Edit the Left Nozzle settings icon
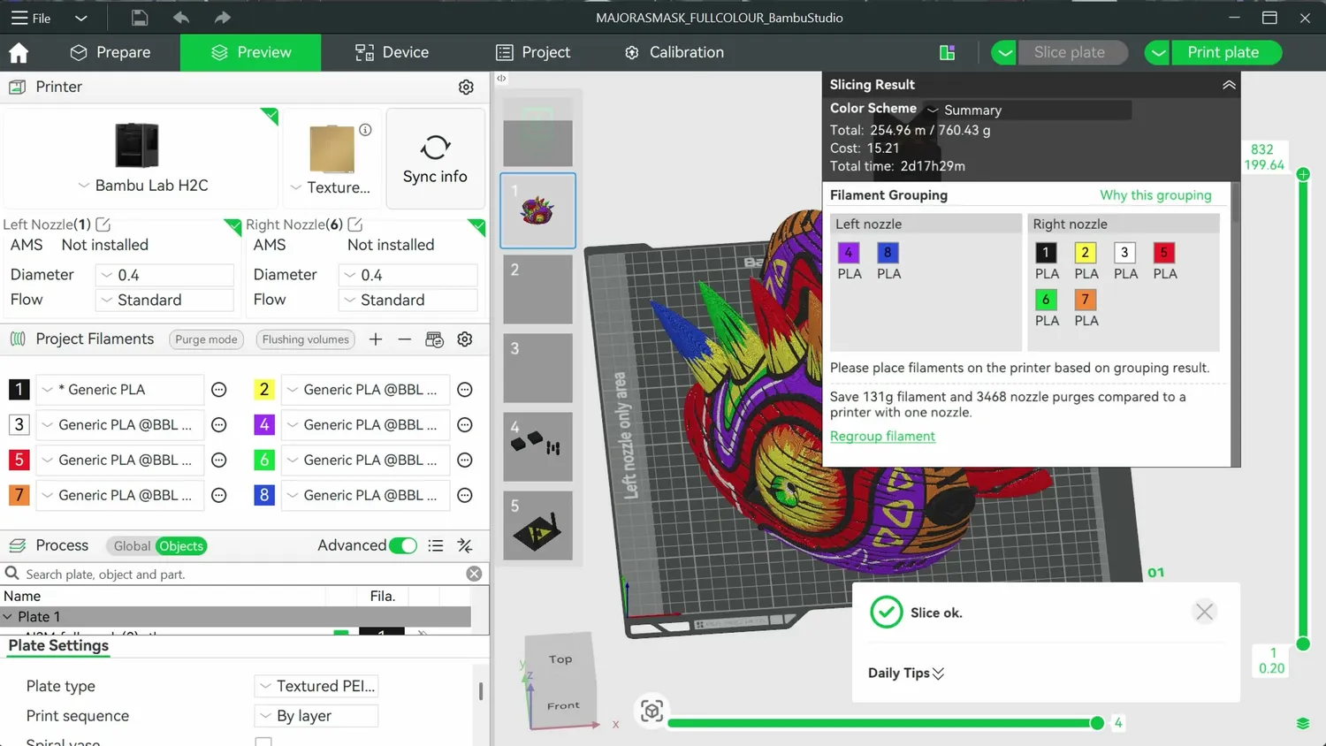The width and height of the screenshot is (1326, 746). point(103,225)
